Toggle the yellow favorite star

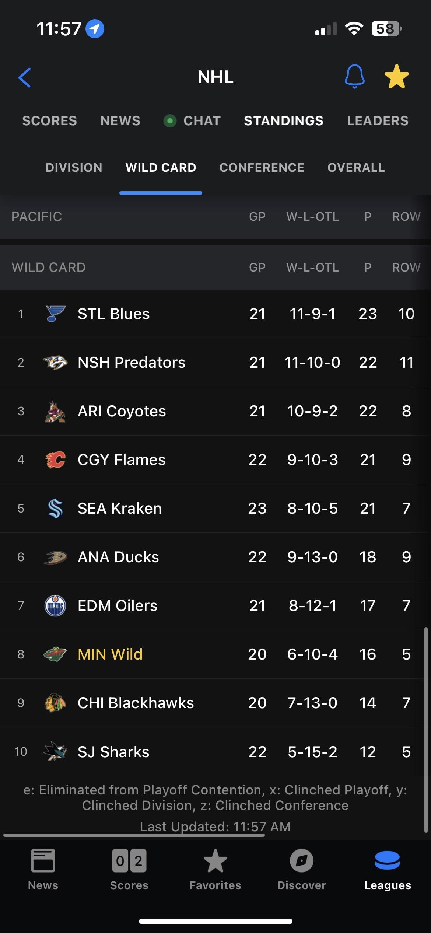tap(396, 77)
